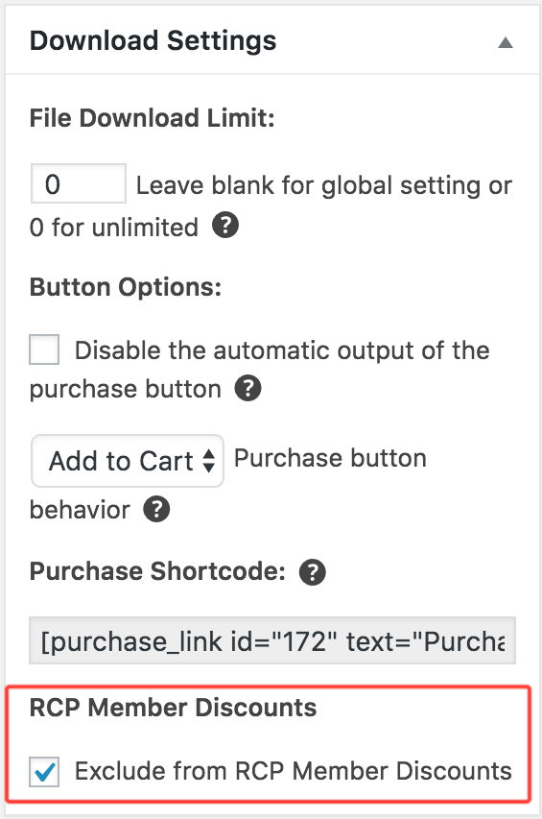542x819 pixels.
Task: Click the 'Purchase button' label beside dropdown
Action: click(x=330, y=458)
